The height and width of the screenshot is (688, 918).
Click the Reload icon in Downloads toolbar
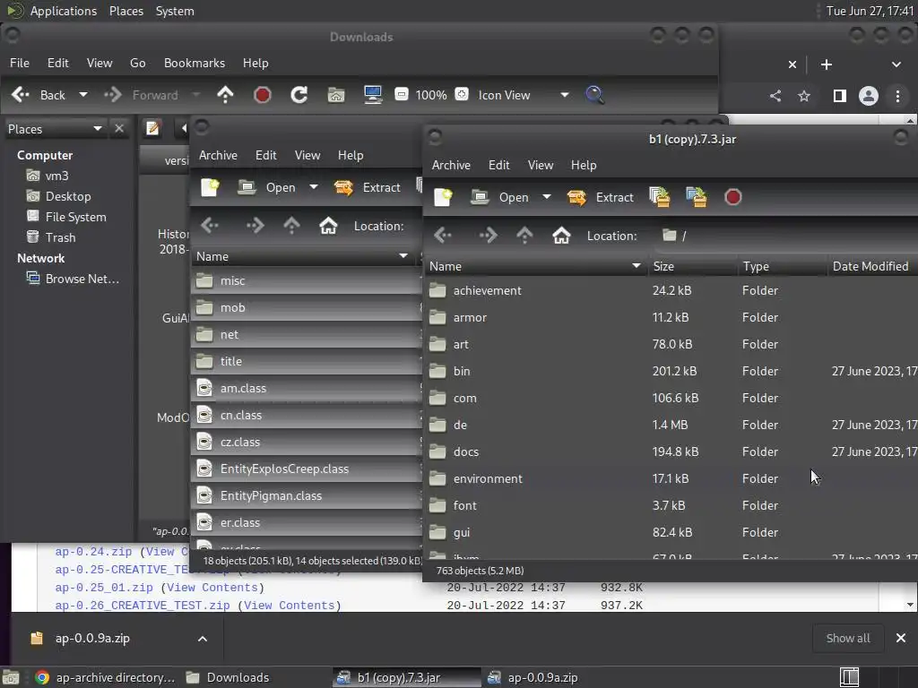[299, 95]
